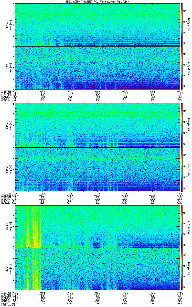Select the THA B-parallel spectrogram panel

[97, 68]
